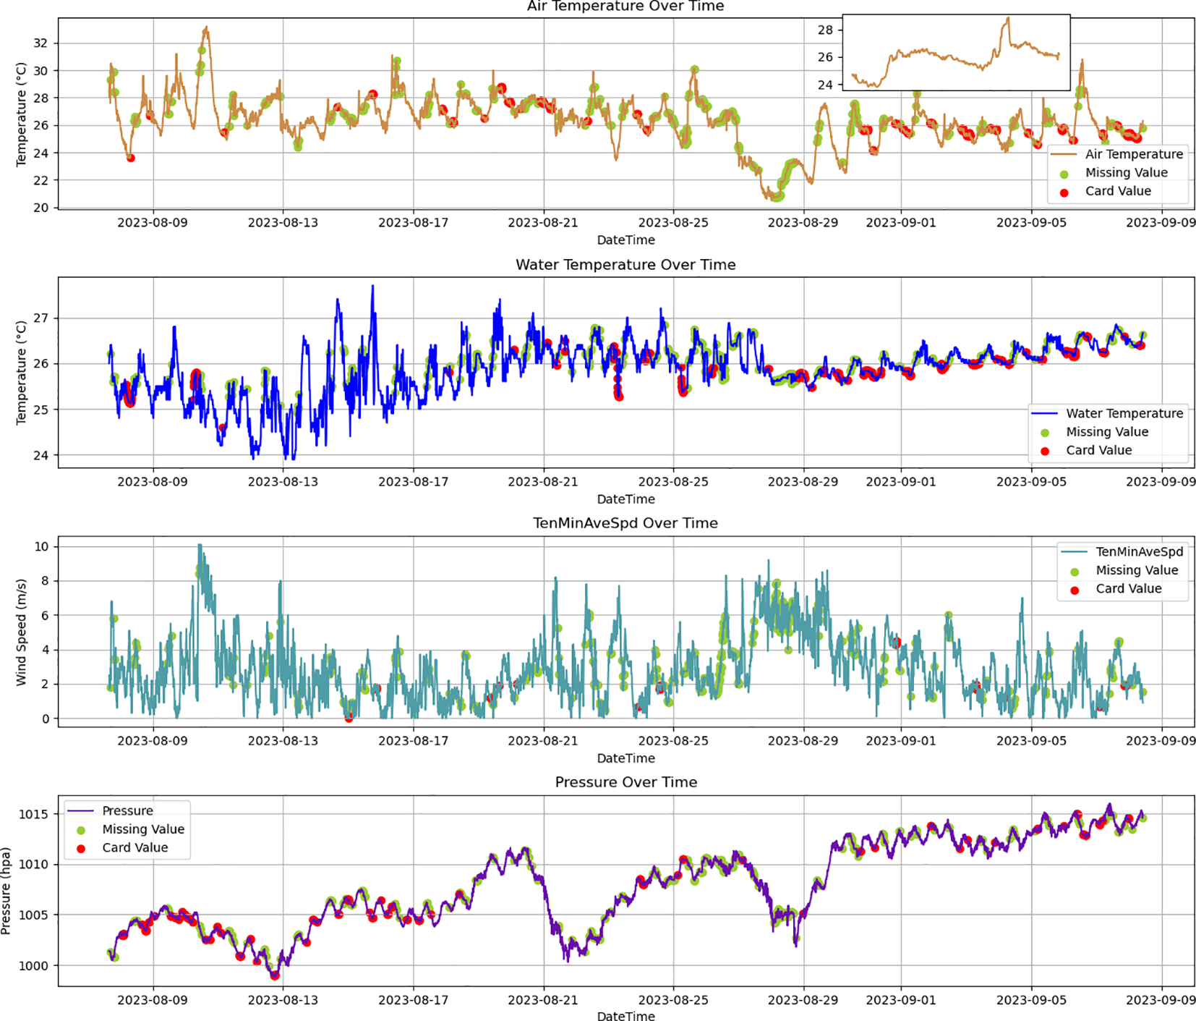Click the inset zoom plot in Air Temperature chart
Image resolution: width=1196 pixels, height=1021 pixels.
956,53
